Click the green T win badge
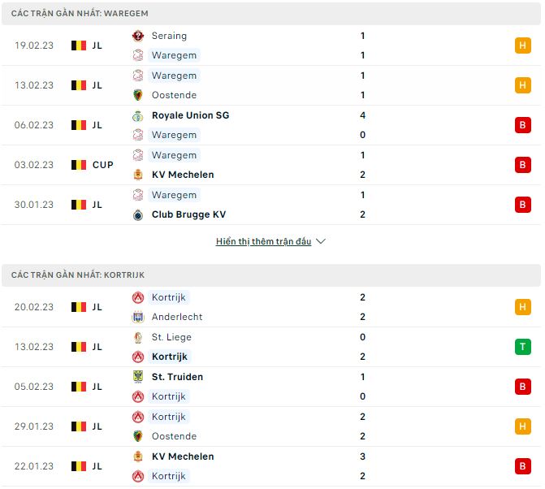The width and height of the screenshot is (545, 489). tap(523, 347)
